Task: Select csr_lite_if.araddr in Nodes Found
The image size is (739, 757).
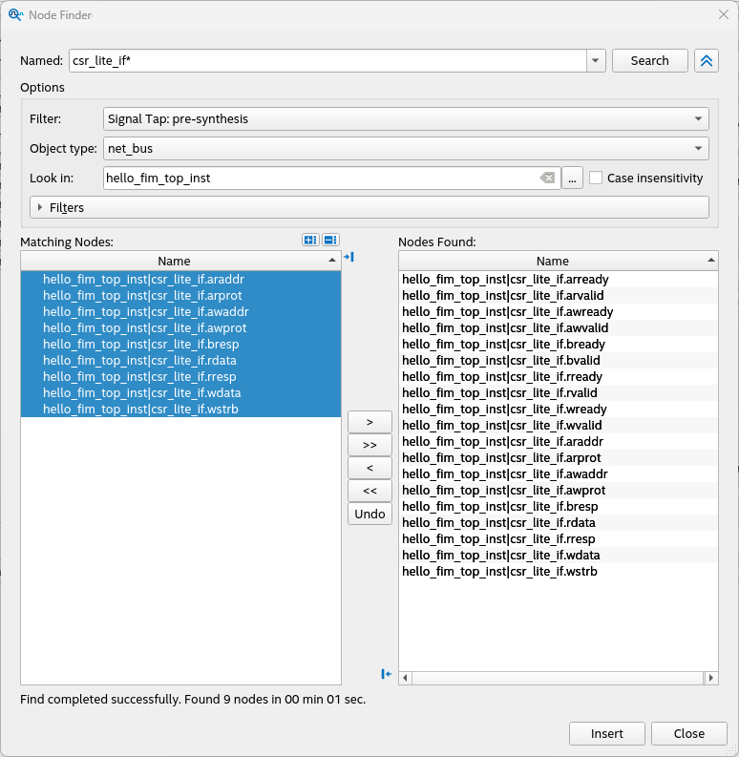Action: coord(559,442)
